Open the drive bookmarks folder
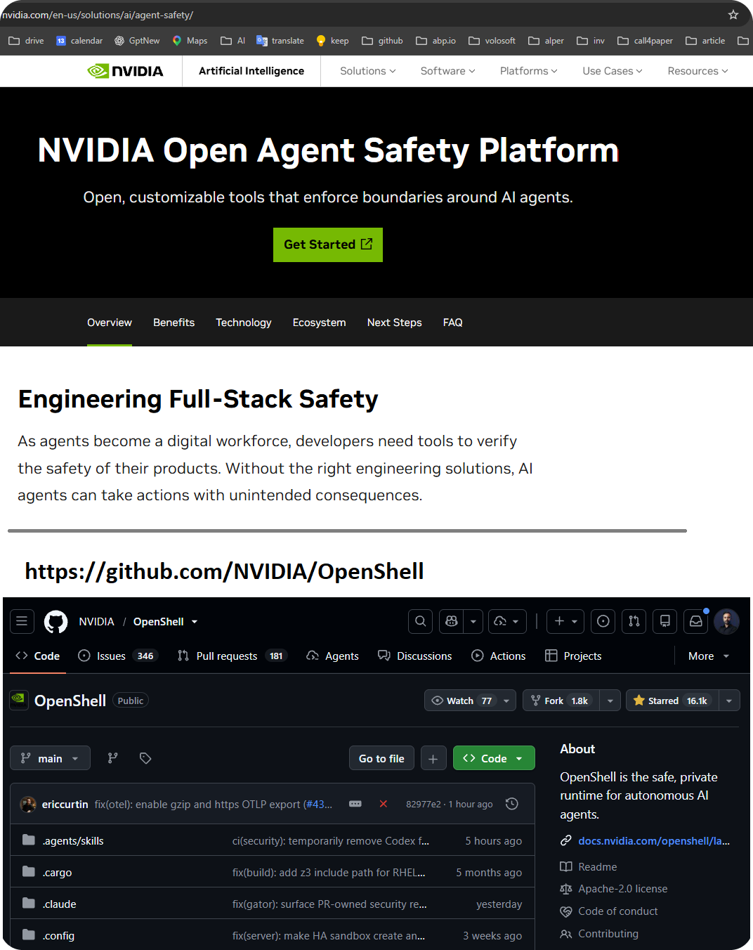The image size is (753, 950). tap(26, 41)
